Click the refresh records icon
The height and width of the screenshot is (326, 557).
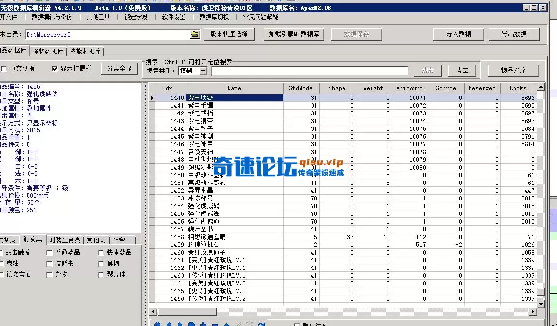point(261,324)
